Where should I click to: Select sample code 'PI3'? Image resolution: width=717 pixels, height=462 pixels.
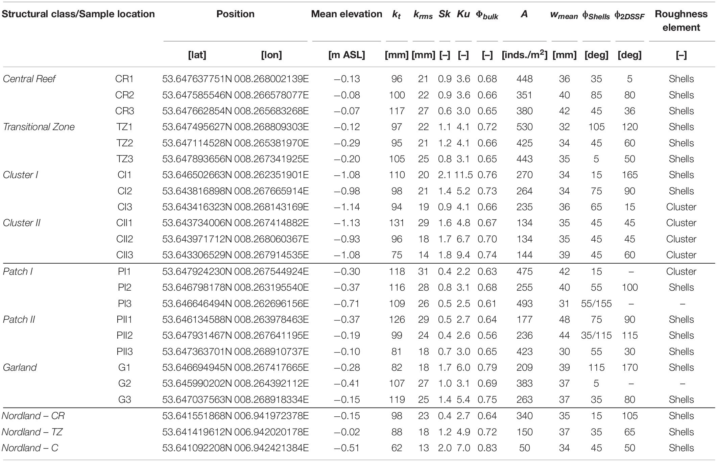tap(124, 304)
